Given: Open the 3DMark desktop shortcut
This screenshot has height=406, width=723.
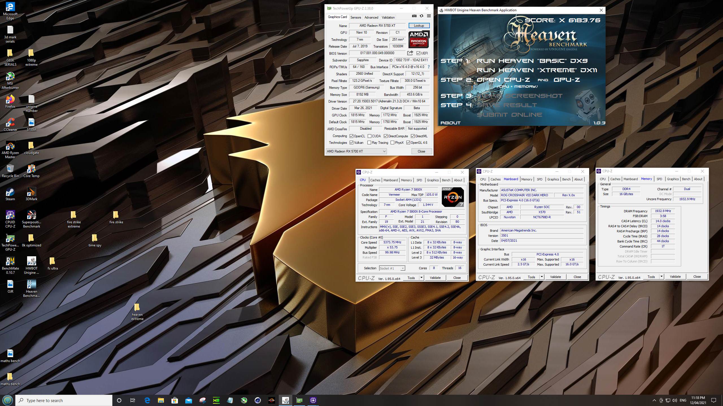Looking at the screenshot, I should [31, 194].
